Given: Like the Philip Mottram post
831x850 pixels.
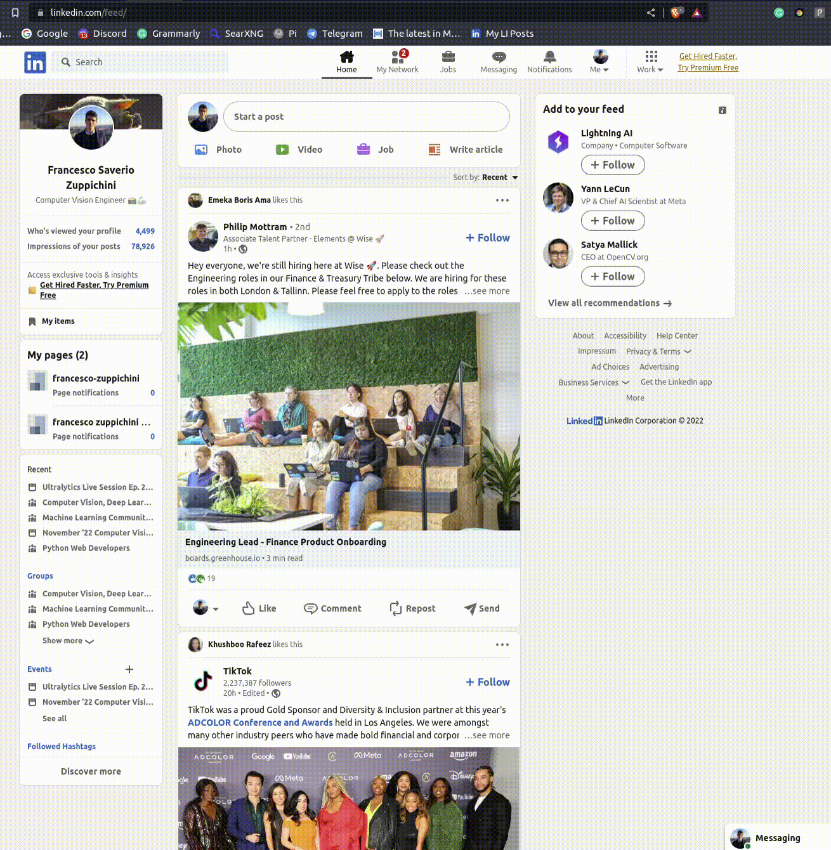Looking at the screenshot, I should (259, 608).
